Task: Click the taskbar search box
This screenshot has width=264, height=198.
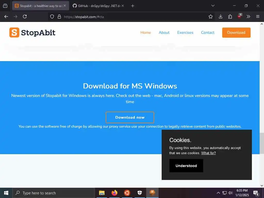Action: [x=54, y=193]
